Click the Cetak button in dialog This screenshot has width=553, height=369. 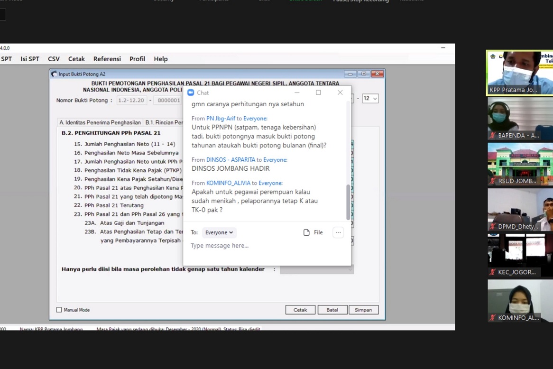click(x=300, y=310)
